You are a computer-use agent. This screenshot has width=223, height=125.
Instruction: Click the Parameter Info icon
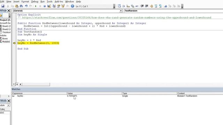pyautogui.click(x=132, y=6)
